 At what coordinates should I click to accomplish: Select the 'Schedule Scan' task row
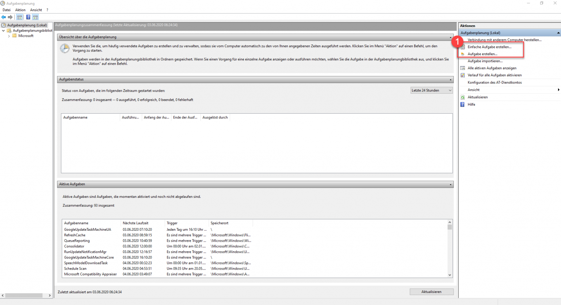[x=75, y=268]
